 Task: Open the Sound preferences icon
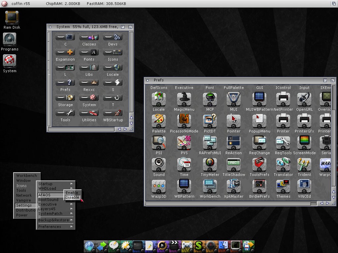(159, 164)
